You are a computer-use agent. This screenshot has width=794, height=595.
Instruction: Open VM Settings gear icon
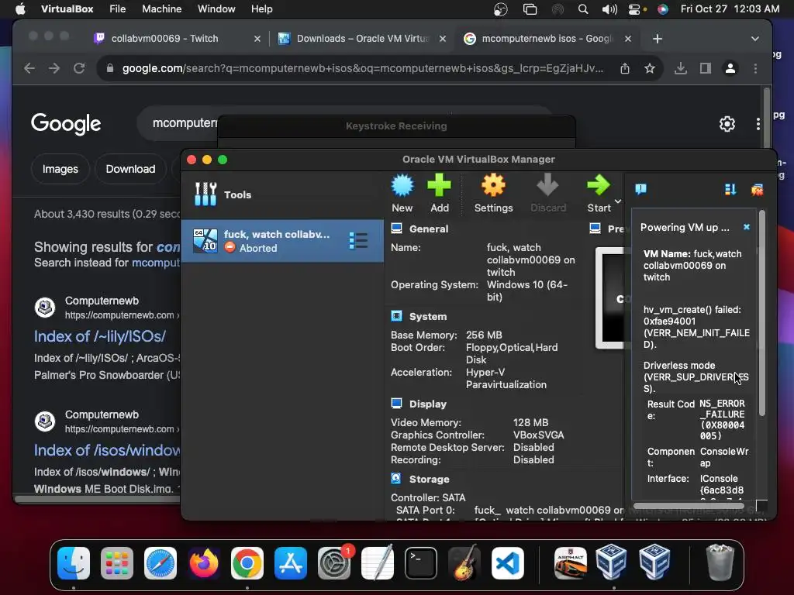493,193
